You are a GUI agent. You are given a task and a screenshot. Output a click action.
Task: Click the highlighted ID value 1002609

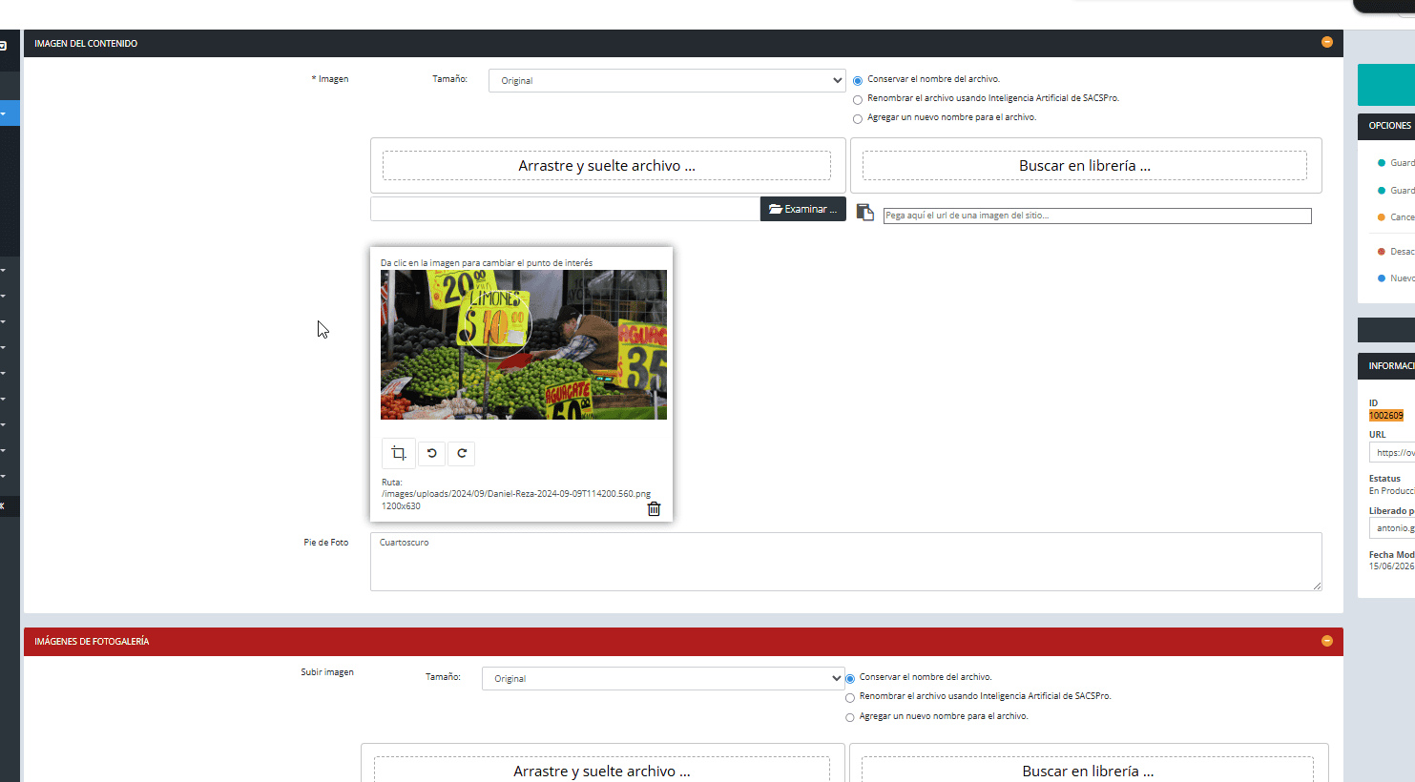coord(1386,416)
